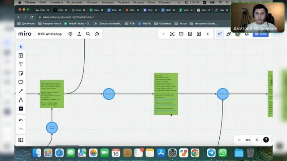Viewport: 287px width, 161px height.
Task: Open the Закладки menu
Action: tap(108, 2)
